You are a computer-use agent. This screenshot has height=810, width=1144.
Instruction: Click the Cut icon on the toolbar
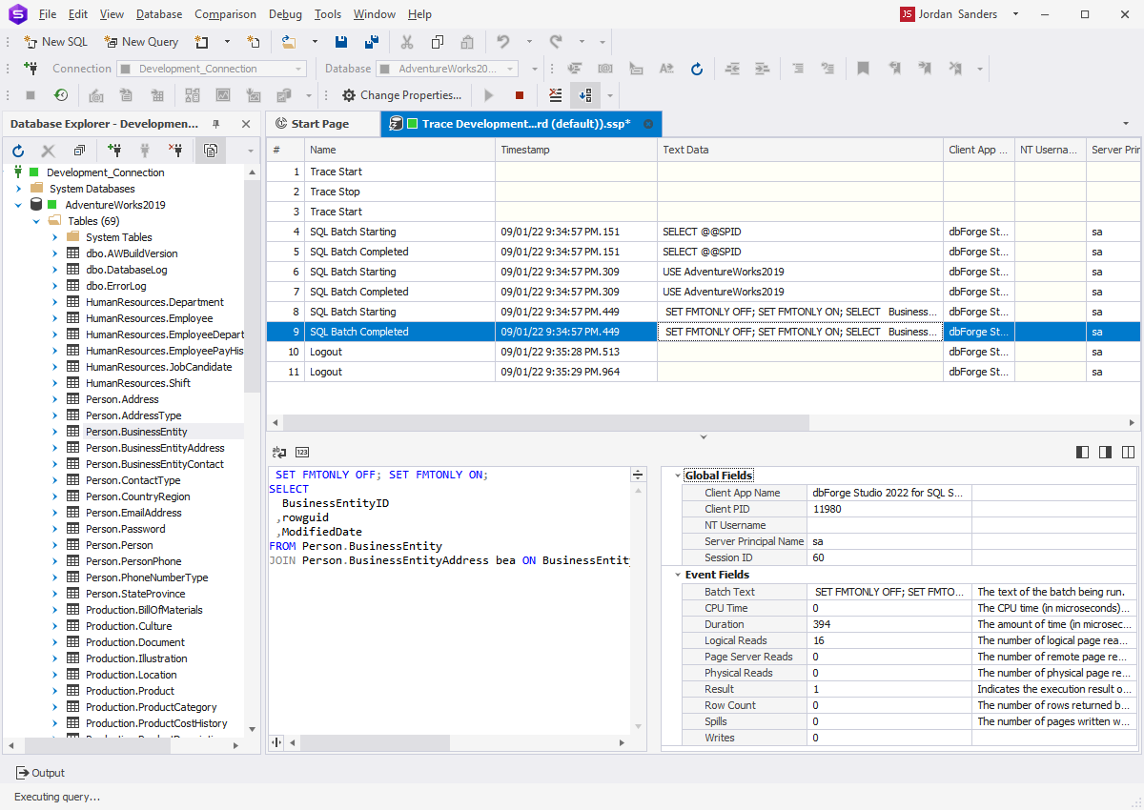[x=407, y=43]
